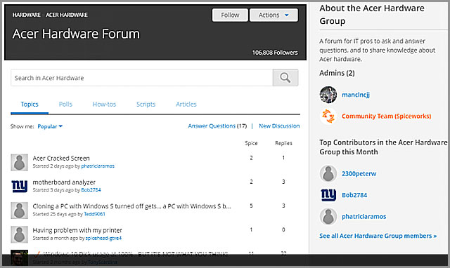Switch to the How-tos tab

[104, 105]
